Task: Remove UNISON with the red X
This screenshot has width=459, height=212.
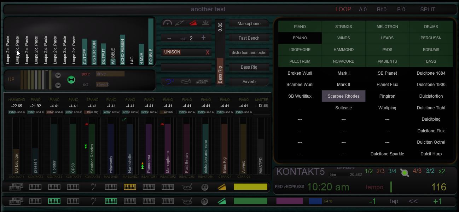Action: 208,52
